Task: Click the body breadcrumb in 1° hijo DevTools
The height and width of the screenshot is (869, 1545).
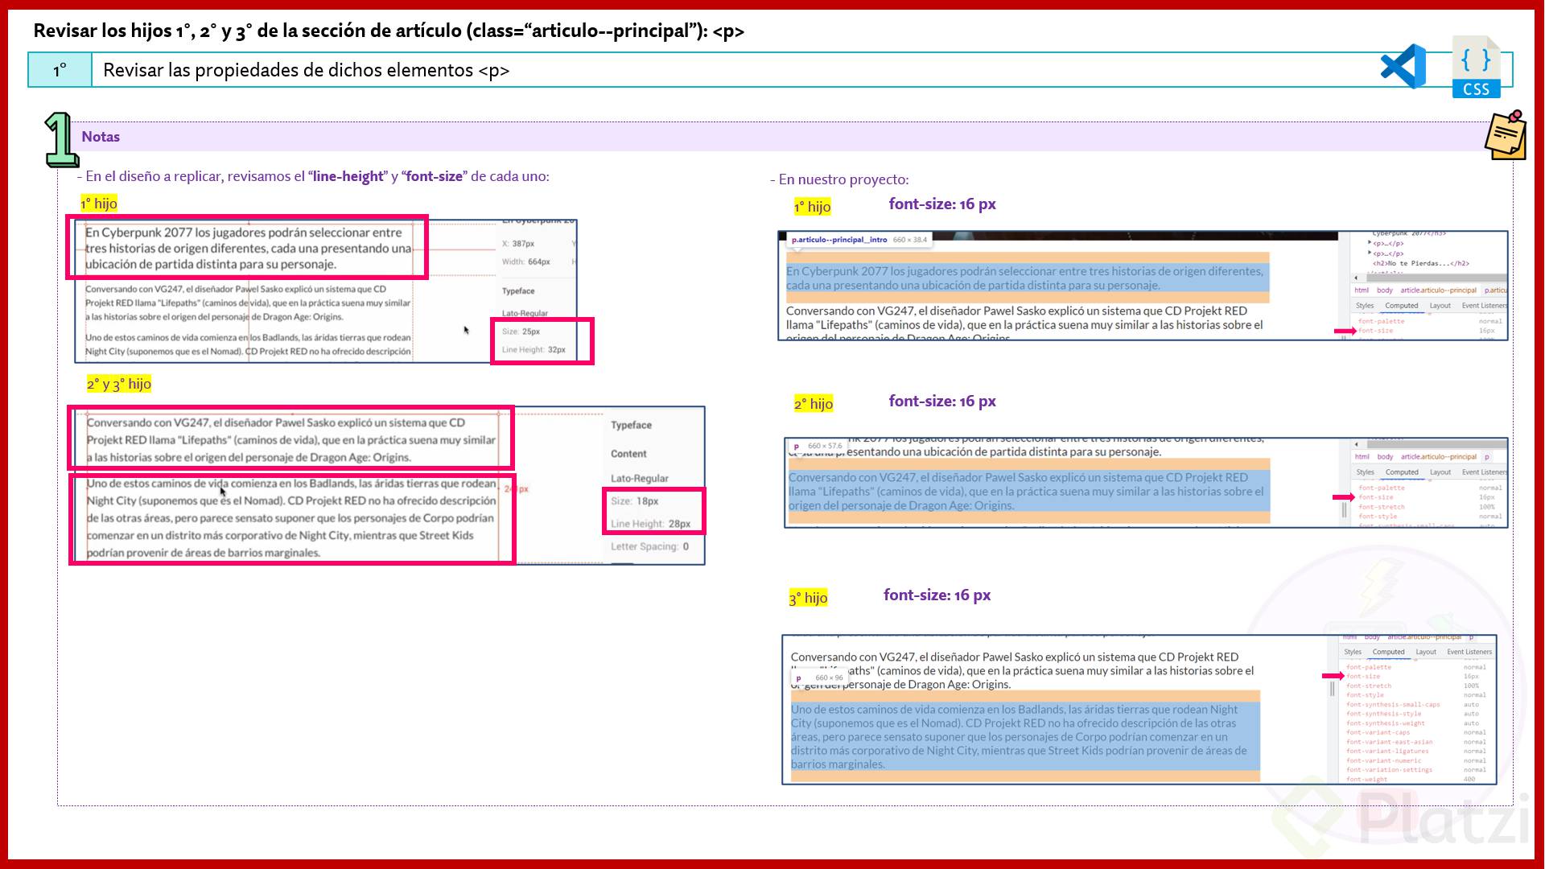Action: point(1384,290)
